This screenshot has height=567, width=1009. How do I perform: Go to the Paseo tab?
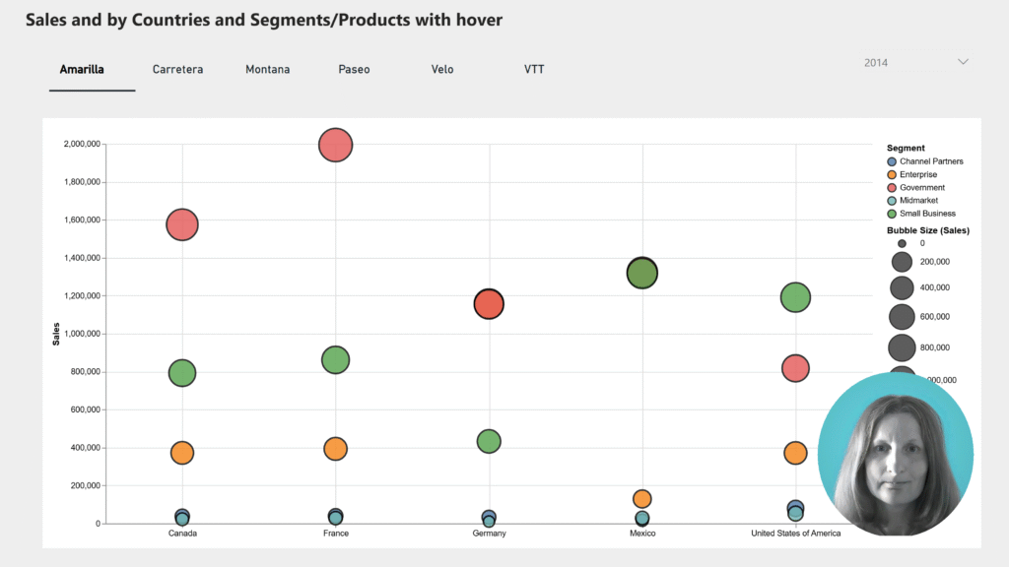354,70
